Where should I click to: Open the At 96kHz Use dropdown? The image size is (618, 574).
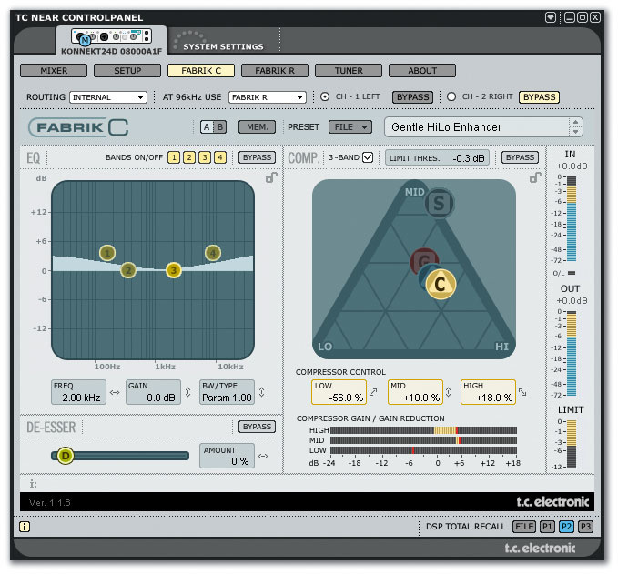point(267,97)
